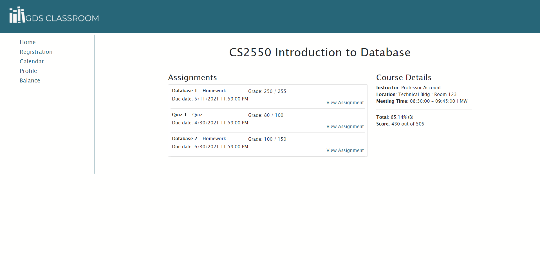Screen dimensions: 540x260
Task: Open the Profile page
Action: (x=28, y=71)
